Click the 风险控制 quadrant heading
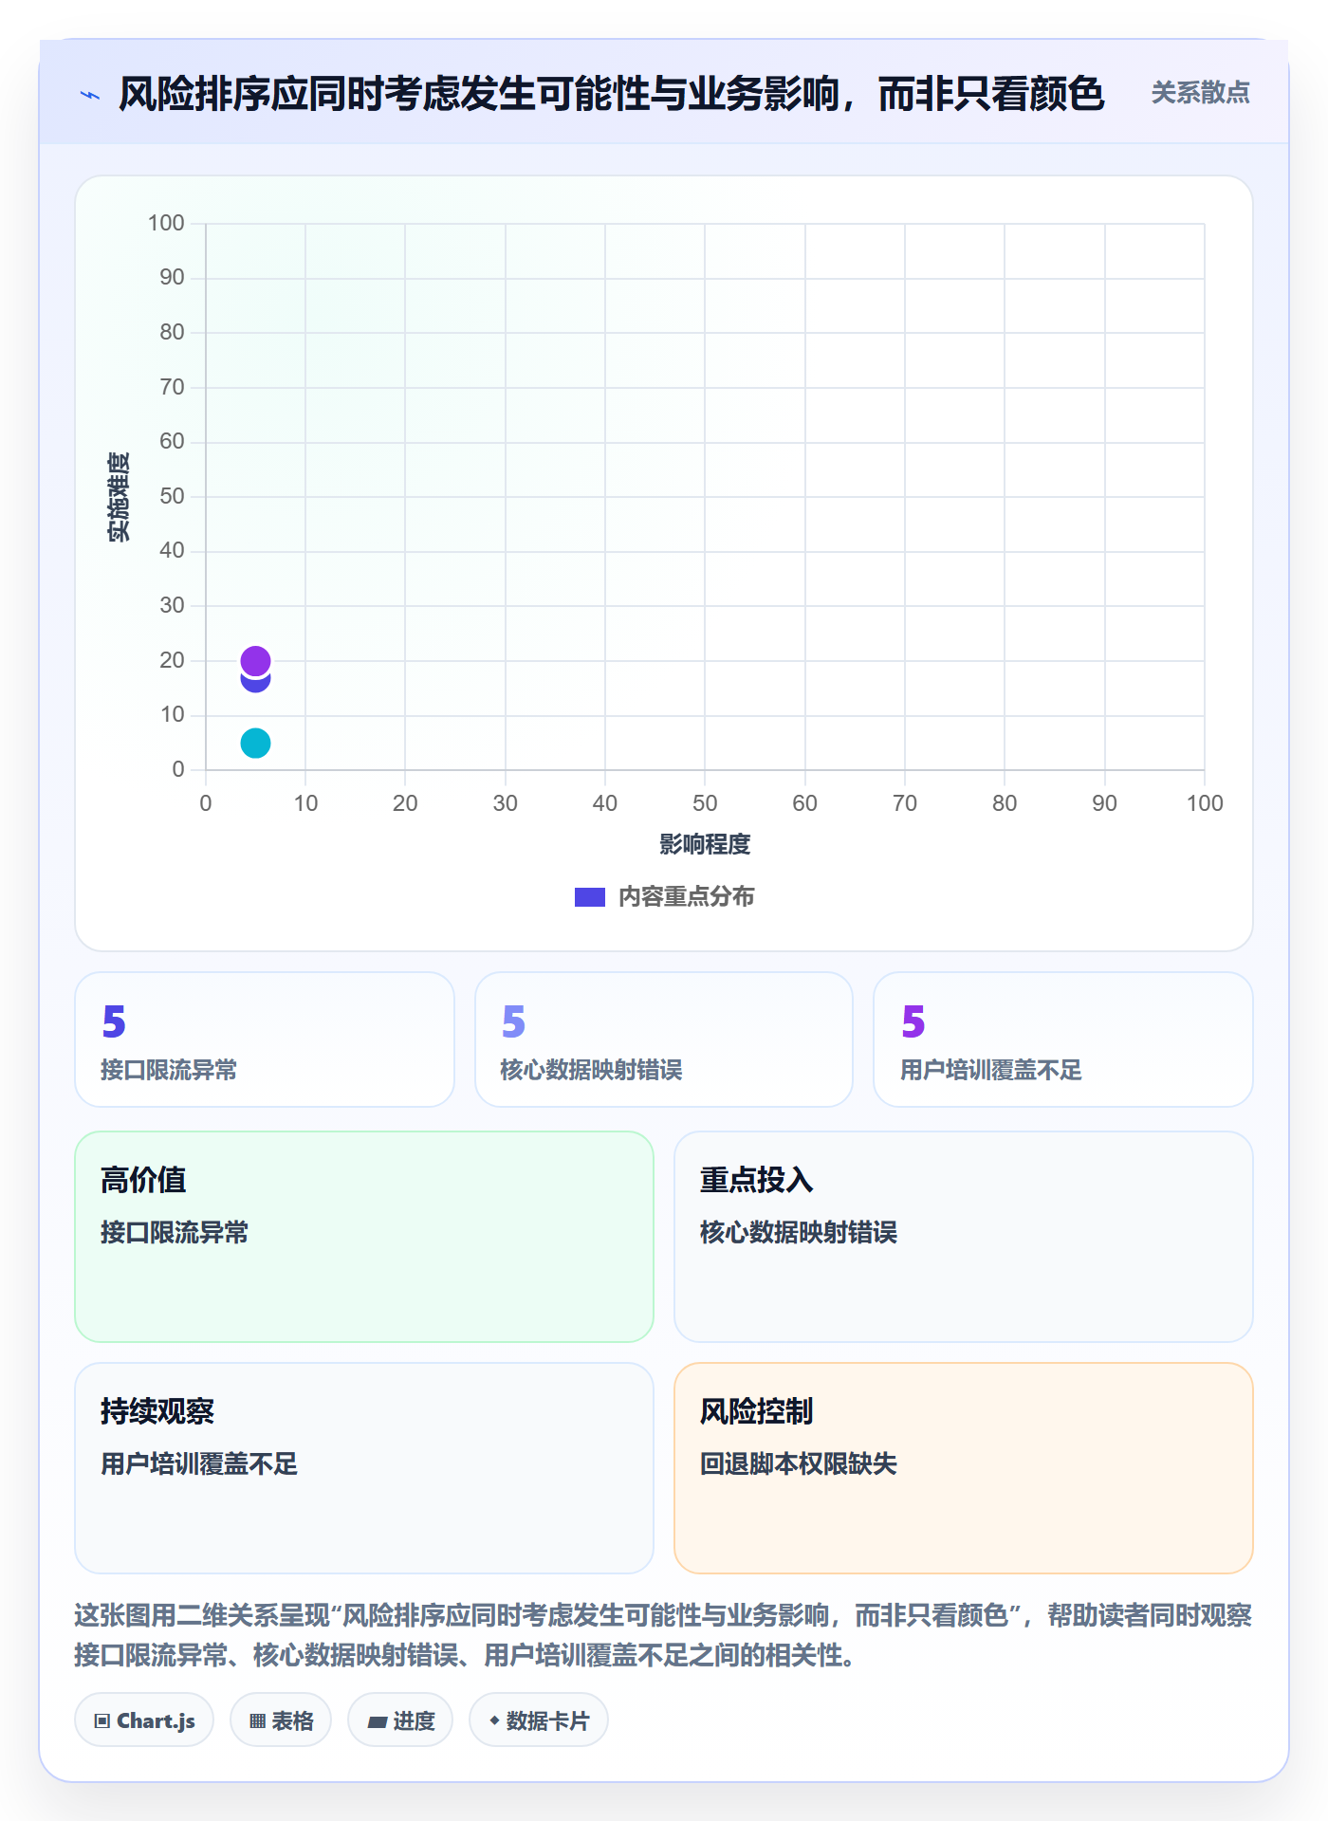The image size is (1328, 1821). 757,1411
